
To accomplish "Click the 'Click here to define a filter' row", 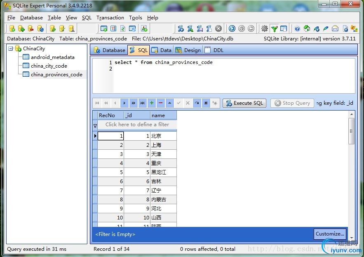I will point(137,124).
